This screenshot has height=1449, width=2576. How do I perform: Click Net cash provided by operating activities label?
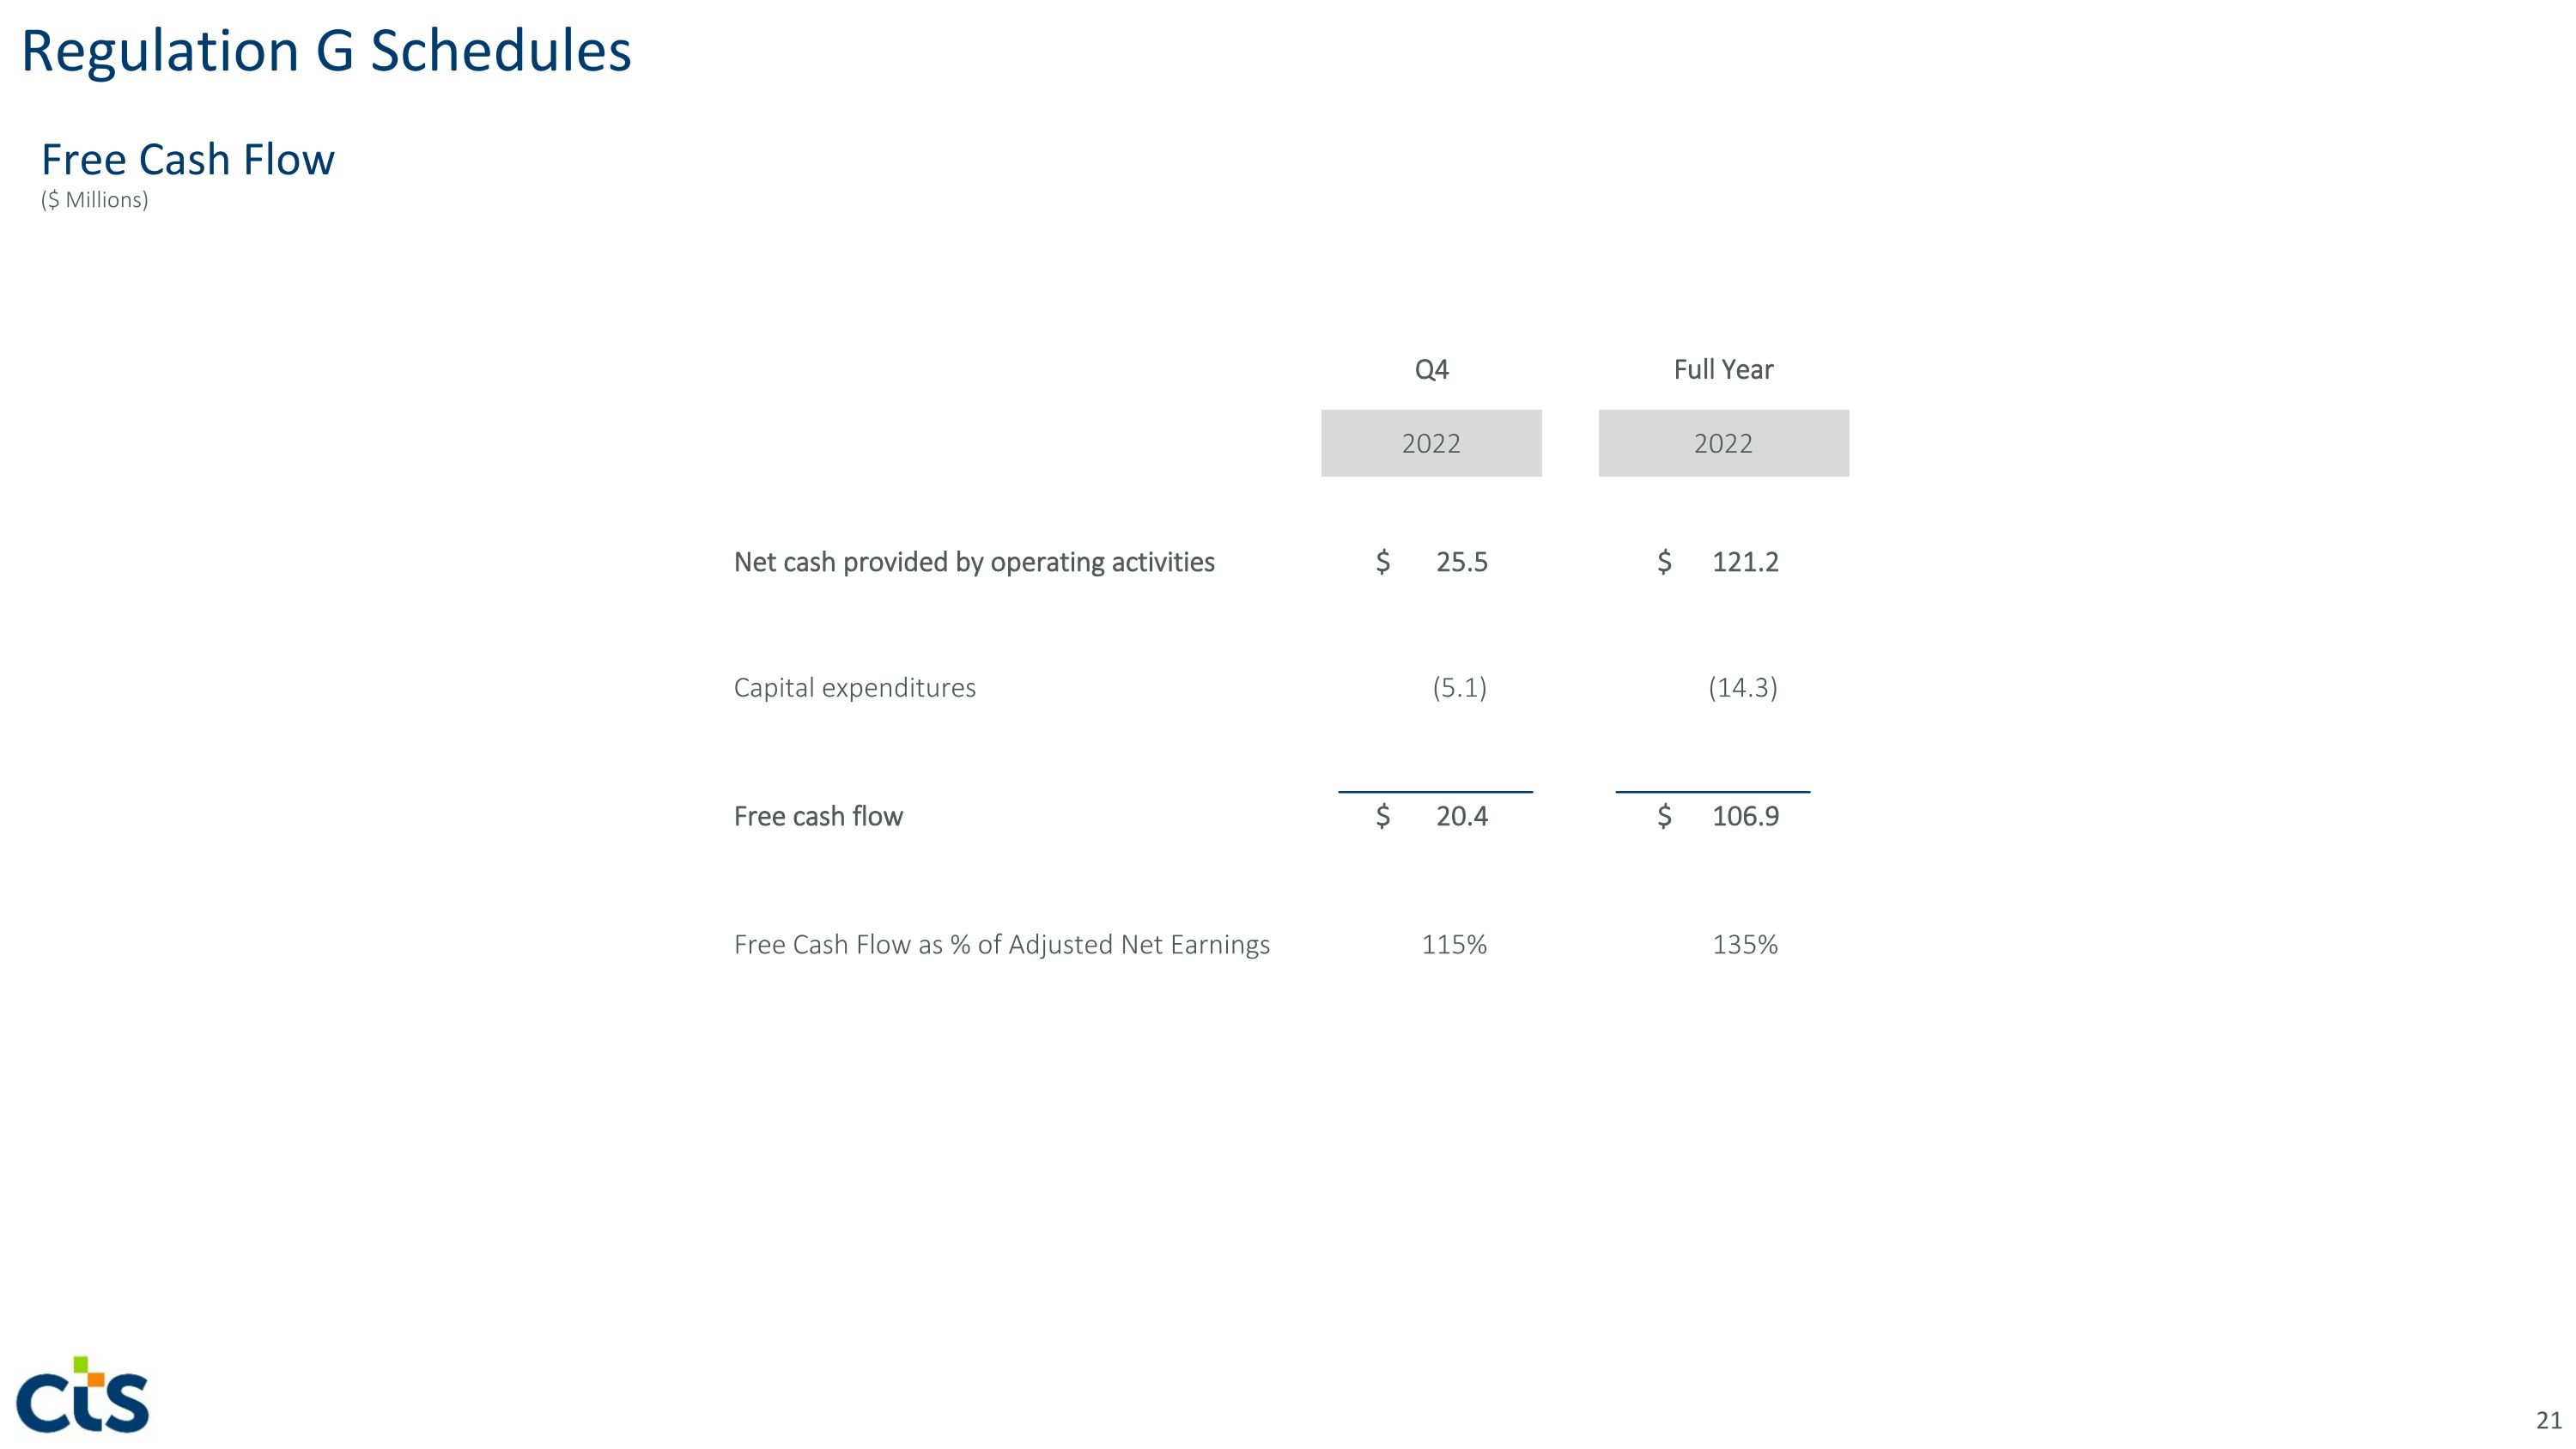[974, 562]
